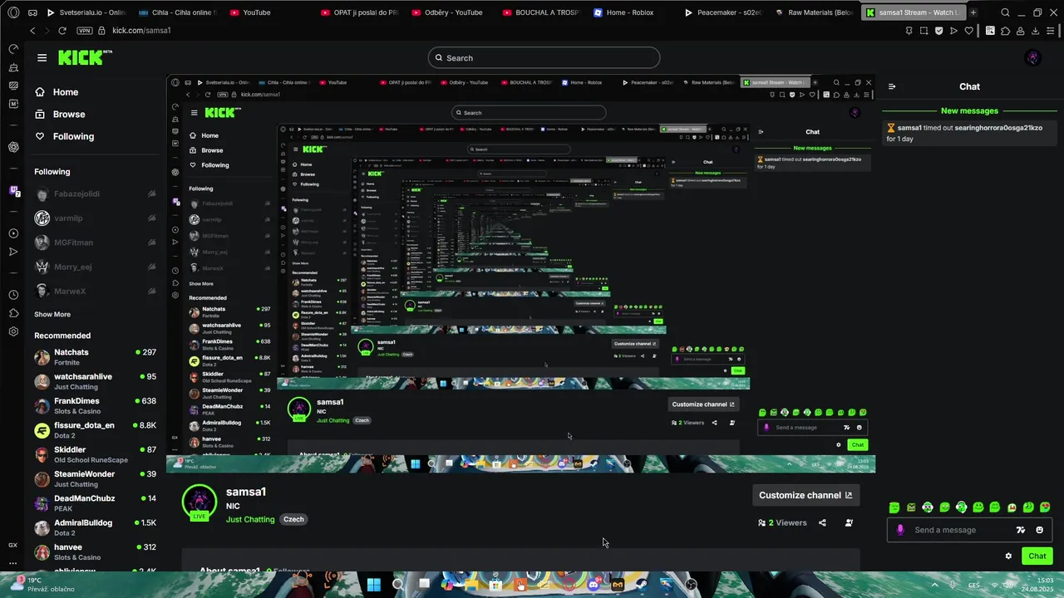Click searinghorrora0osga21kzo username in chat

pos(998,128)
